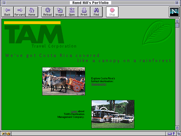Click the resize grip at window corner
This screenshot has width=181, height=136.
(x=179, y=134)
